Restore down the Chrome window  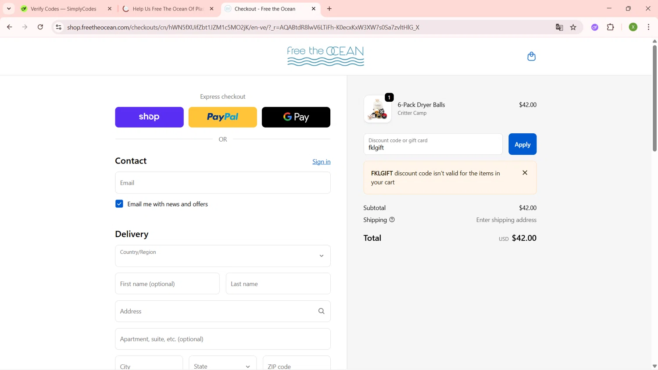628,9
